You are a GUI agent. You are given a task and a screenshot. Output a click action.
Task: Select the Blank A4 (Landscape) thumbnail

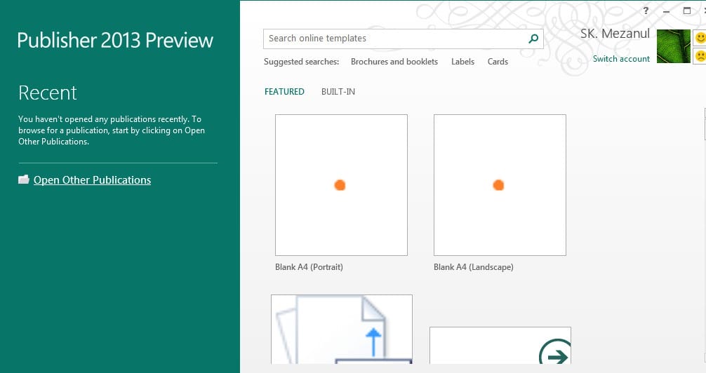(x=500, y=185)
